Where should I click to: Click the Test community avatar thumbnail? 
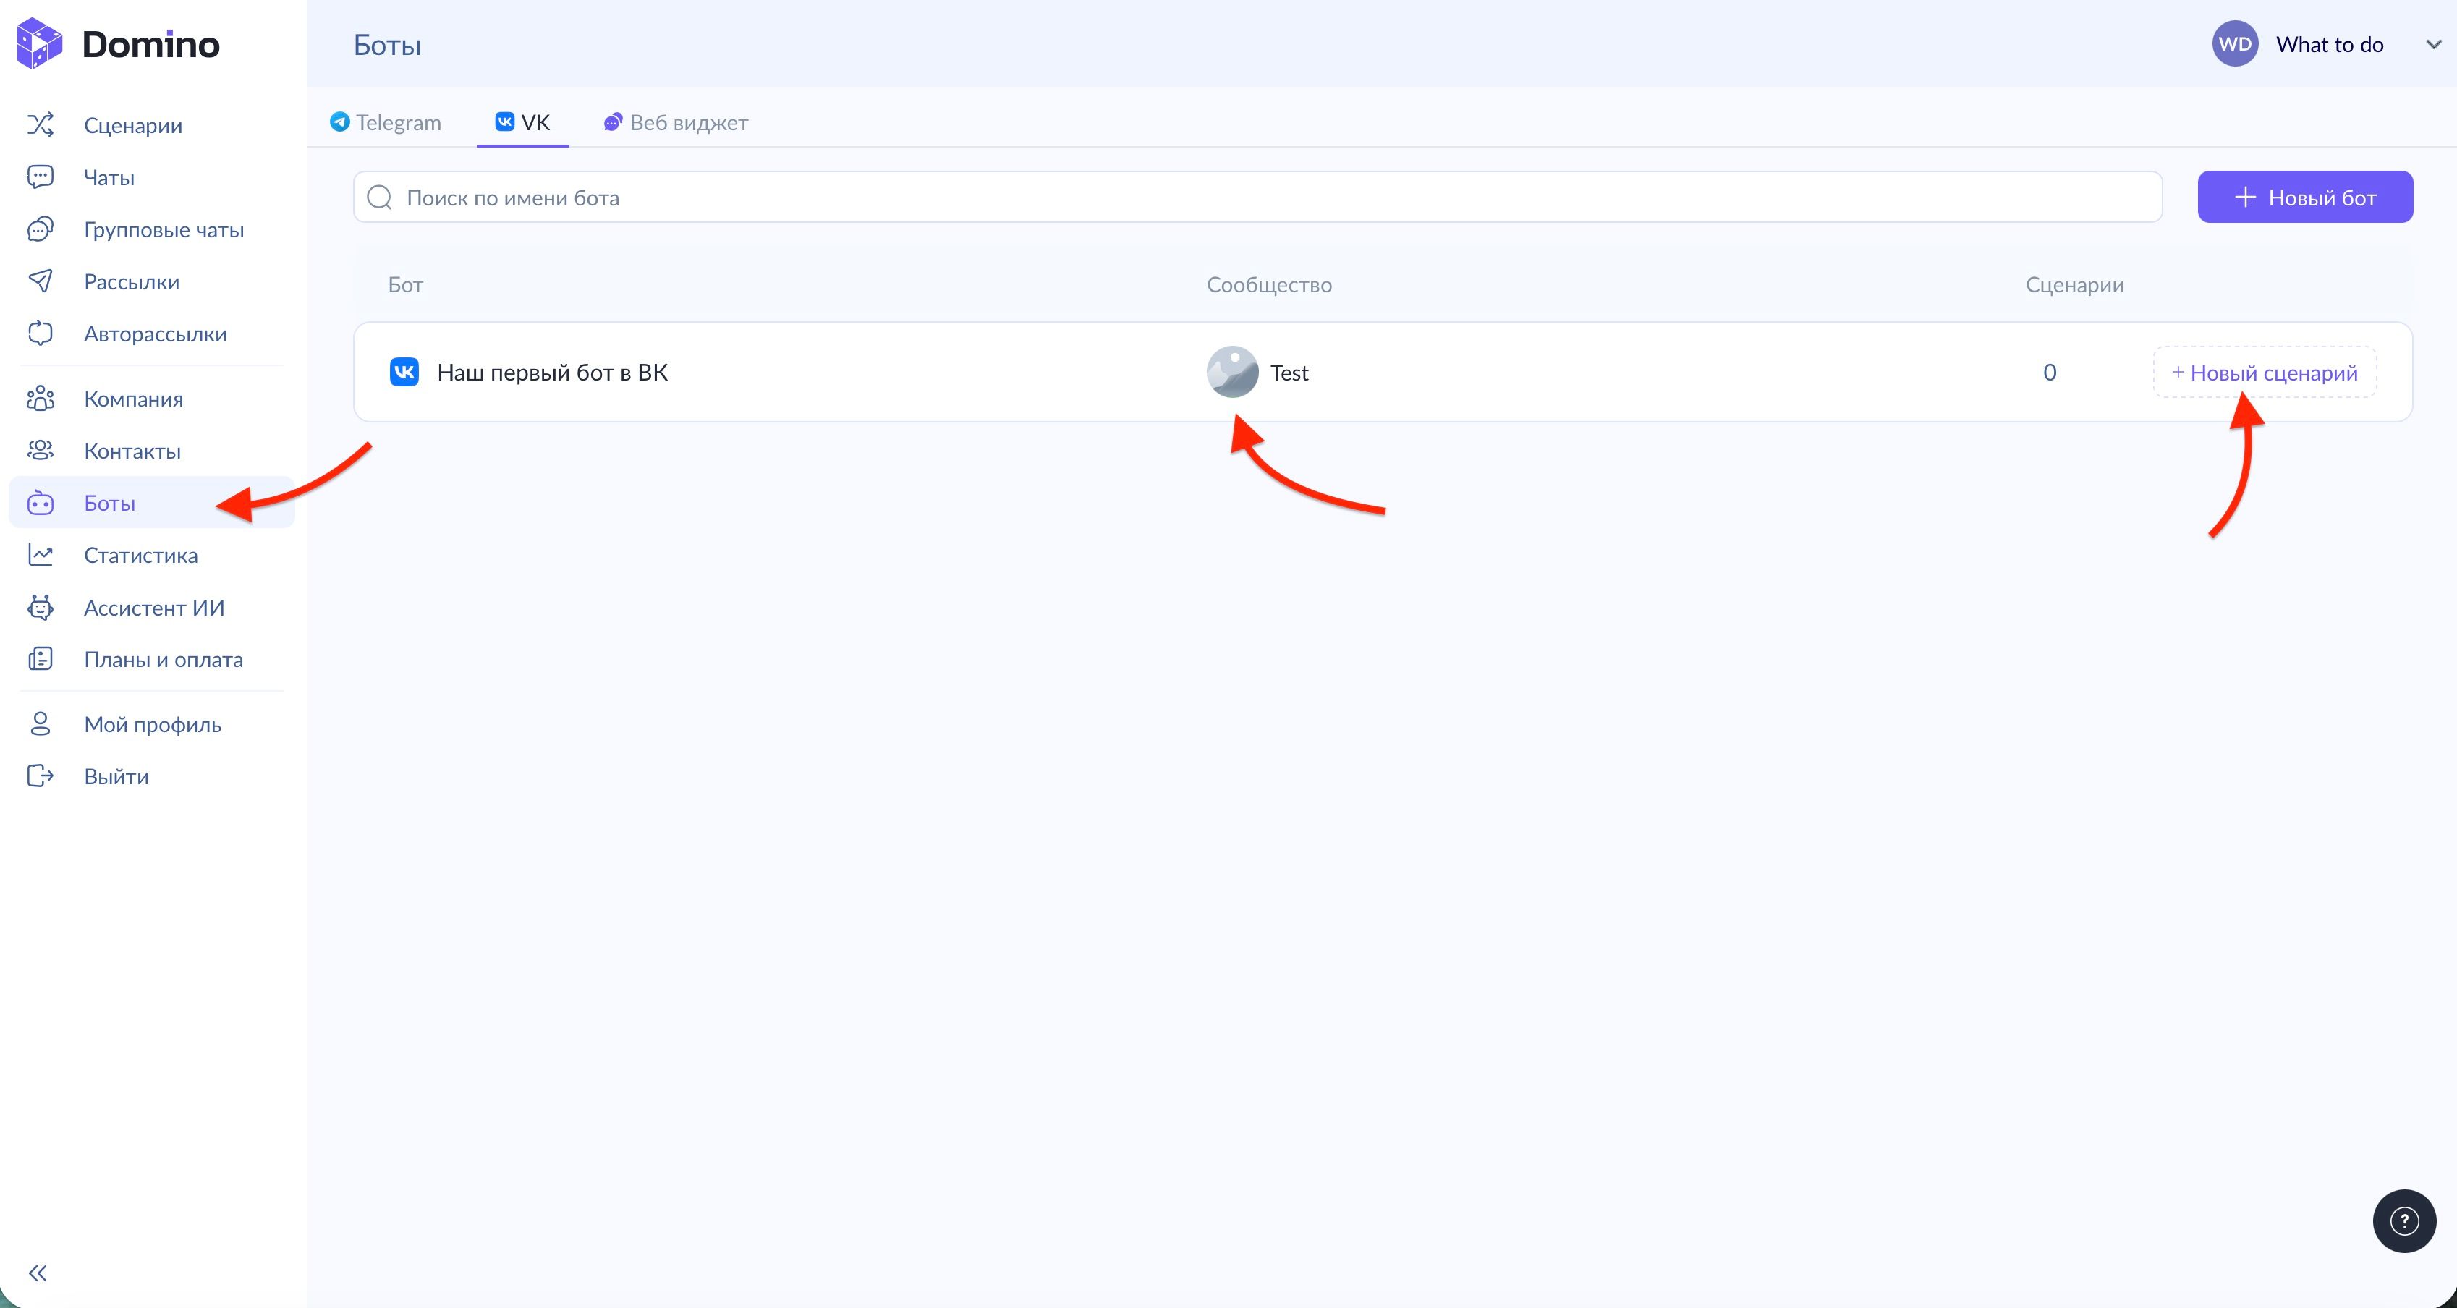[x=1232, y=372]
